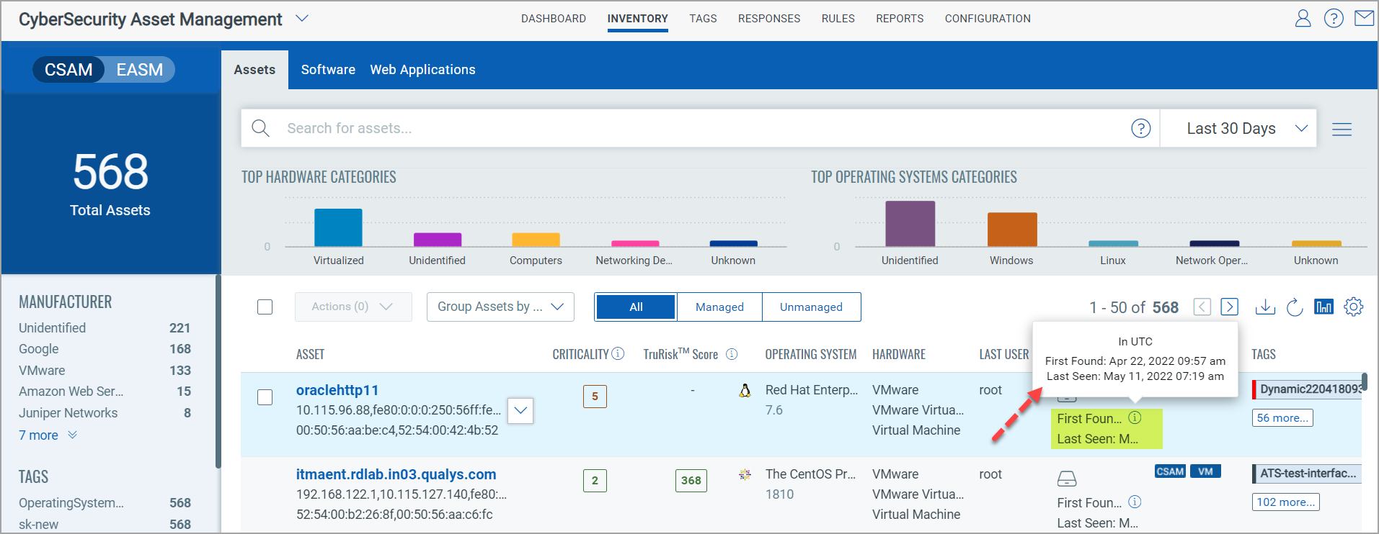Open the RESPONSES menu
This screenshot has height=534, width=1379.
769,19
